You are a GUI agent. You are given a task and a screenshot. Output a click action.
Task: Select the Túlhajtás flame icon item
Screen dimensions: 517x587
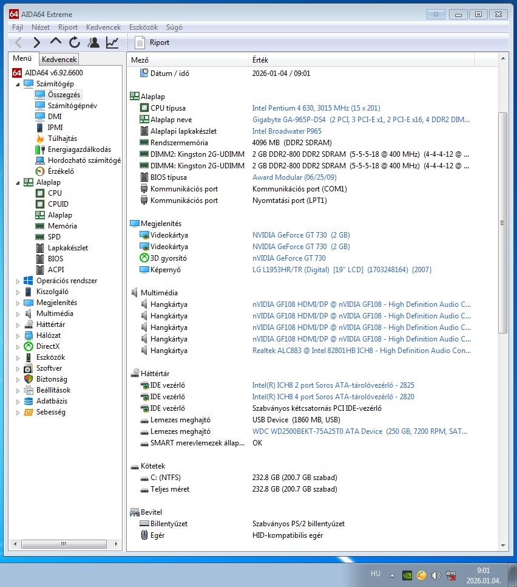point(40,139)
